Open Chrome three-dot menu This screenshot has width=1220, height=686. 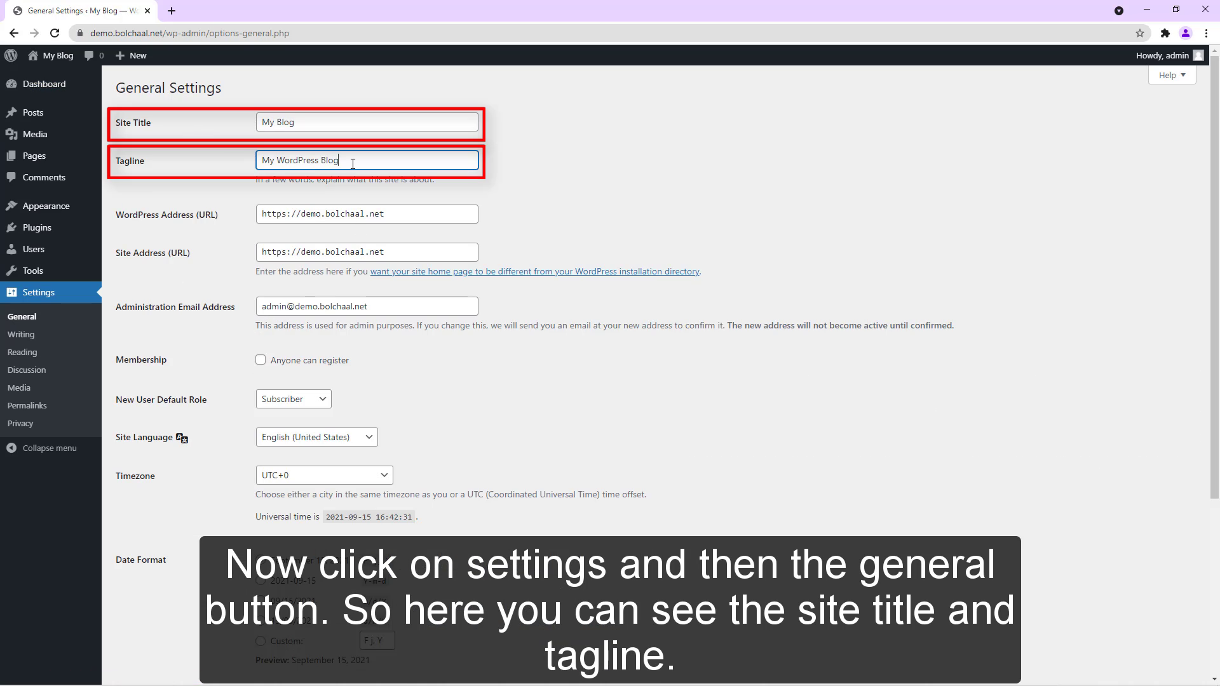tap(1206, 33)
